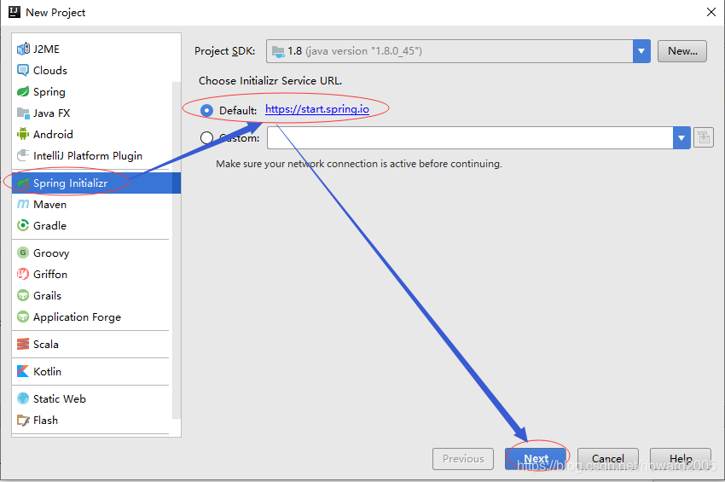This screenshot has width=725, height=482.
Task: Click the Groovy 'G' icon
Action: [23, 253]
